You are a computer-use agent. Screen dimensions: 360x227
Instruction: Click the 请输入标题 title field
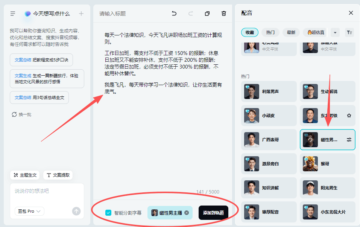[113, 14]
